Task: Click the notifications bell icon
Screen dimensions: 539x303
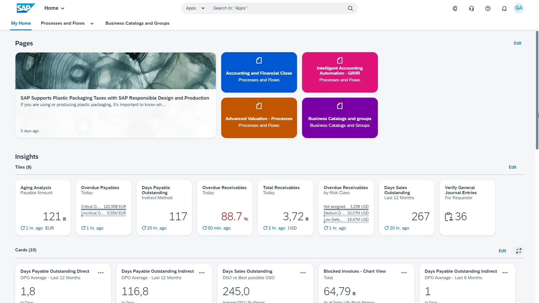Action: (x=504, y=8)
